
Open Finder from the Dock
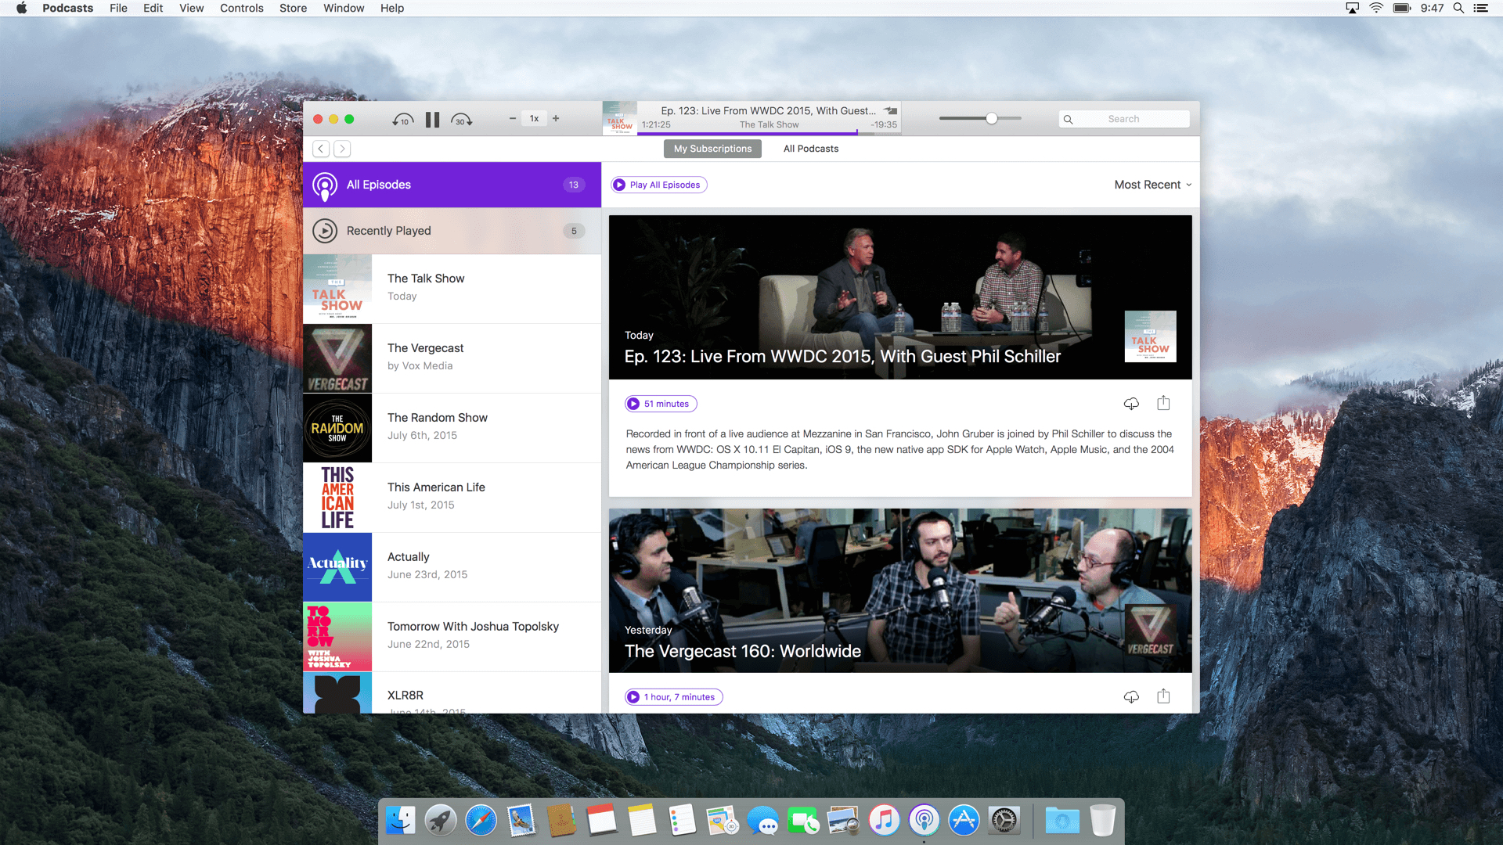[x=401, y=820]
